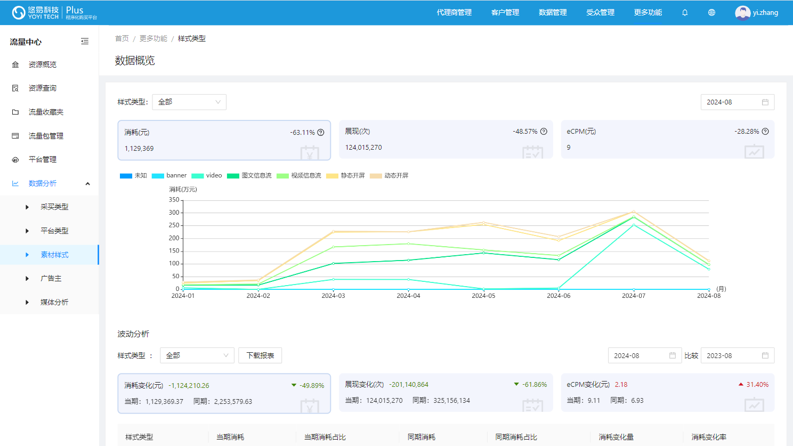793x446 pixels.
Task: Click 波动分析 current month 2024-08 field
Action: (x=645, y=356)
